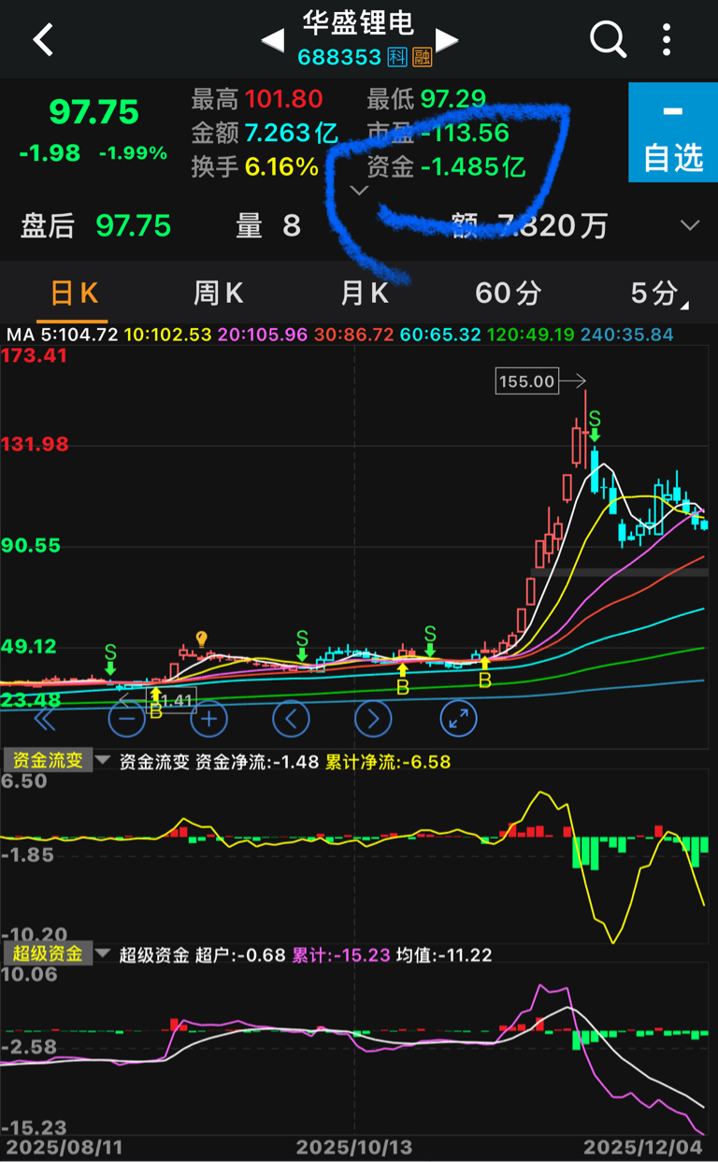Zoom in chart with plus icon

pos(209,719)
